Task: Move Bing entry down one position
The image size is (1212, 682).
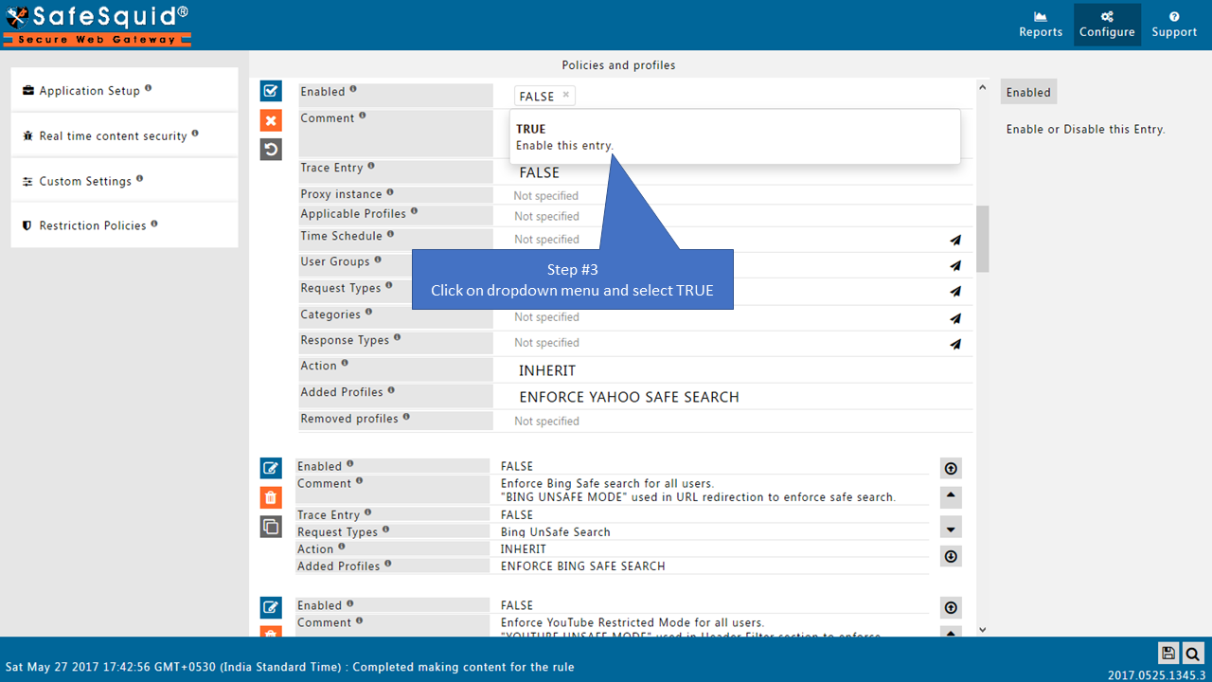Action: pos(951,527)
